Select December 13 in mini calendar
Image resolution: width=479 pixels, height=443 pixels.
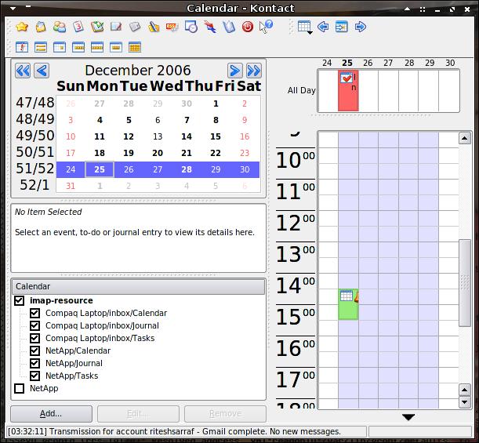coord(158,136)
